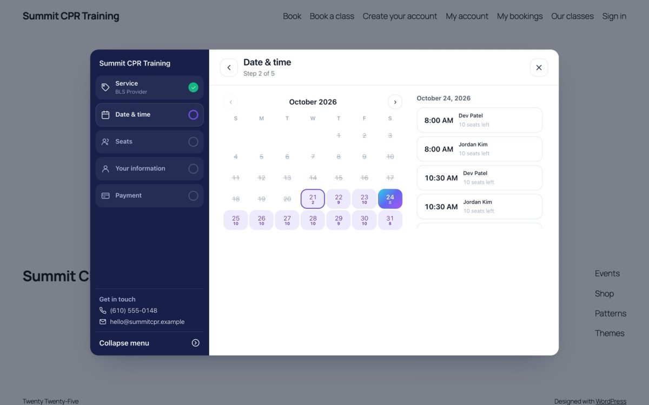This screenshot has height=405, width=649.
Task: Click the Step 2 of 5 text
Action: (259, 73)
